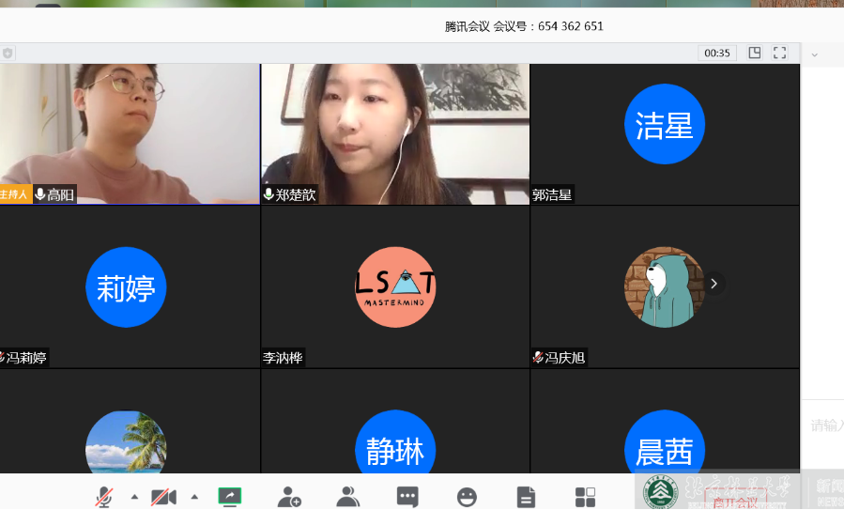Open the emoji reactions icon

click(x=467, y=497)
